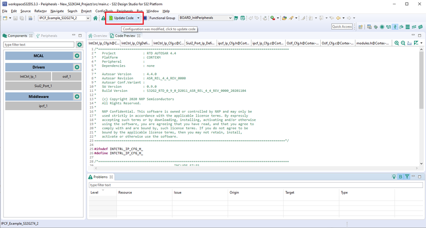
Task: Switch to the Overview tab
Action: [x=98, y=36]
